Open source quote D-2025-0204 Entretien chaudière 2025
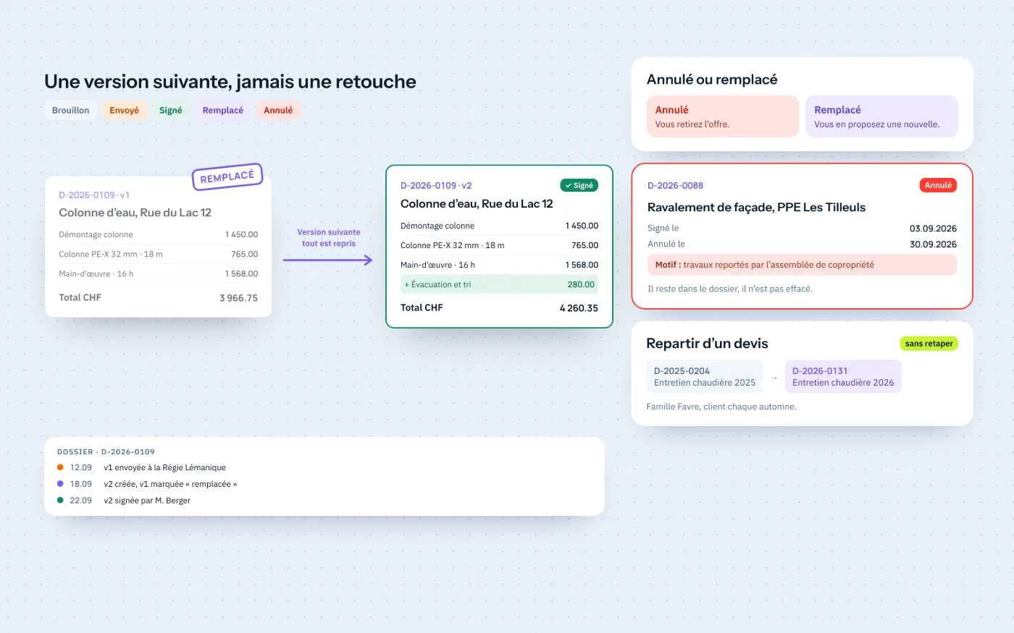This screenshot has height=633, width=1014. (705, 376)
